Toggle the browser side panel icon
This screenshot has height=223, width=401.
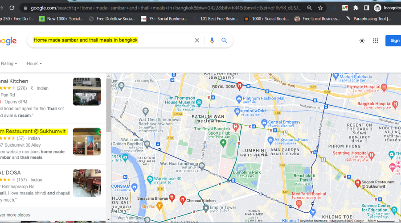pos(366,8)
